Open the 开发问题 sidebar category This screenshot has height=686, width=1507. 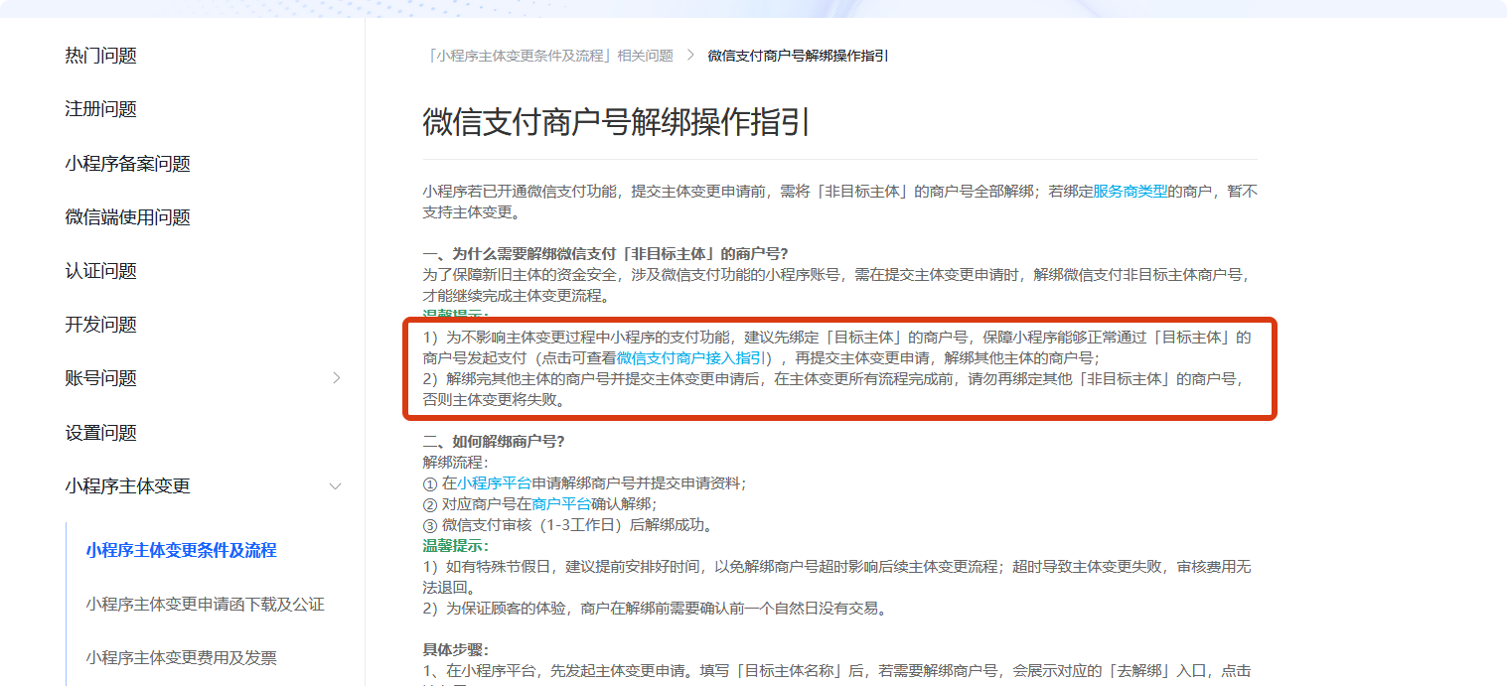click(x=101, y=325)
